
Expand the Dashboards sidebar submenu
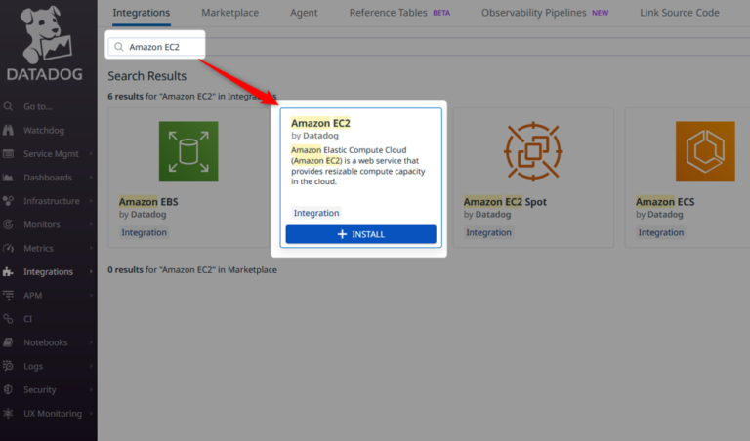(x=91, y=178)
